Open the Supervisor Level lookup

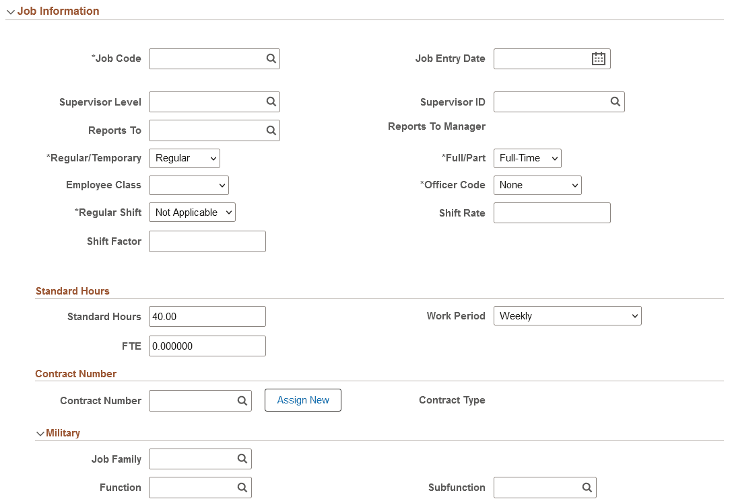point(271,102)
